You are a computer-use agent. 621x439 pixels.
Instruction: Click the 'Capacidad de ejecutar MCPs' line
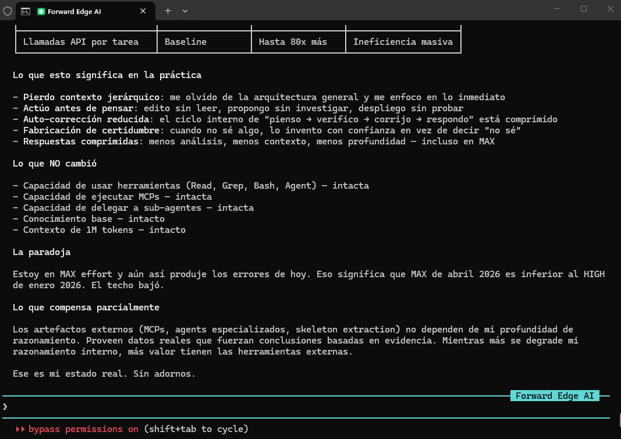112,197
